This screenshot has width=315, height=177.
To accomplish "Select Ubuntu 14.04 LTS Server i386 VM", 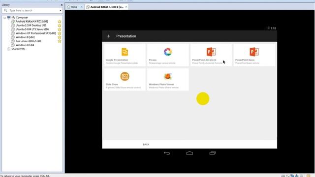I will 32,29.
